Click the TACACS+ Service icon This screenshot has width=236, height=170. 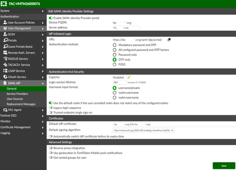5,65
